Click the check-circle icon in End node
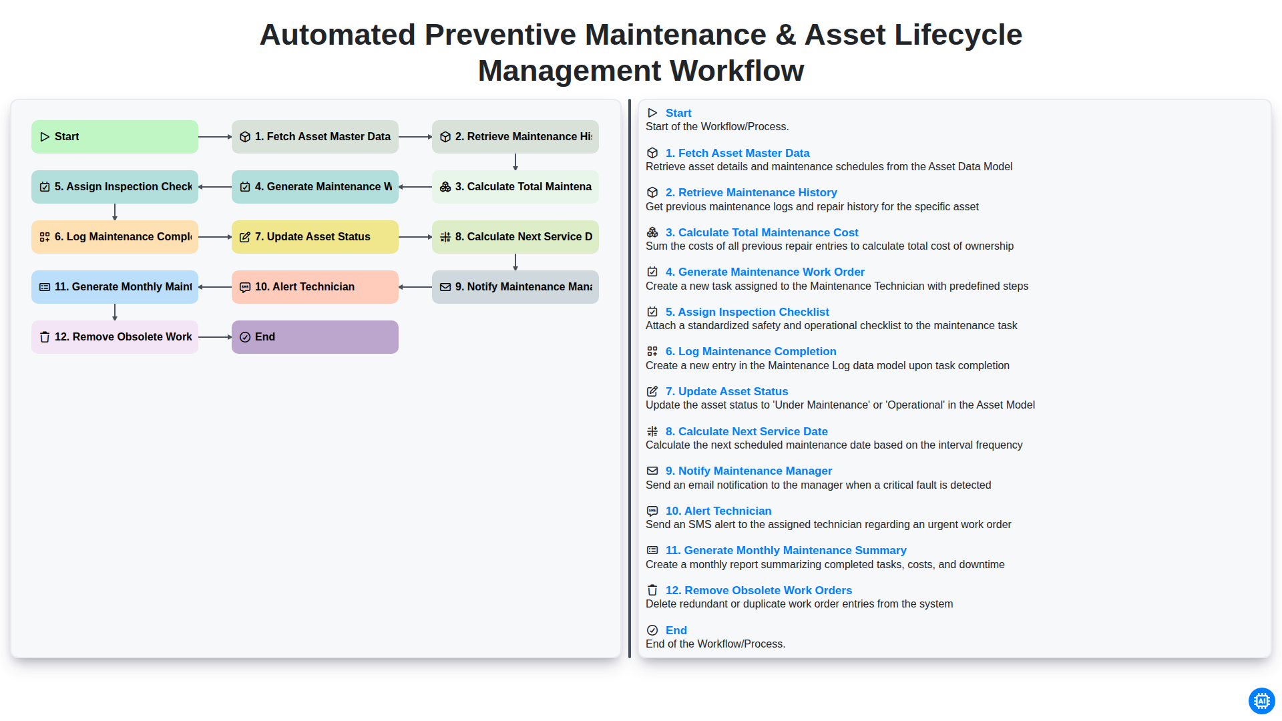 coord(245,337)
